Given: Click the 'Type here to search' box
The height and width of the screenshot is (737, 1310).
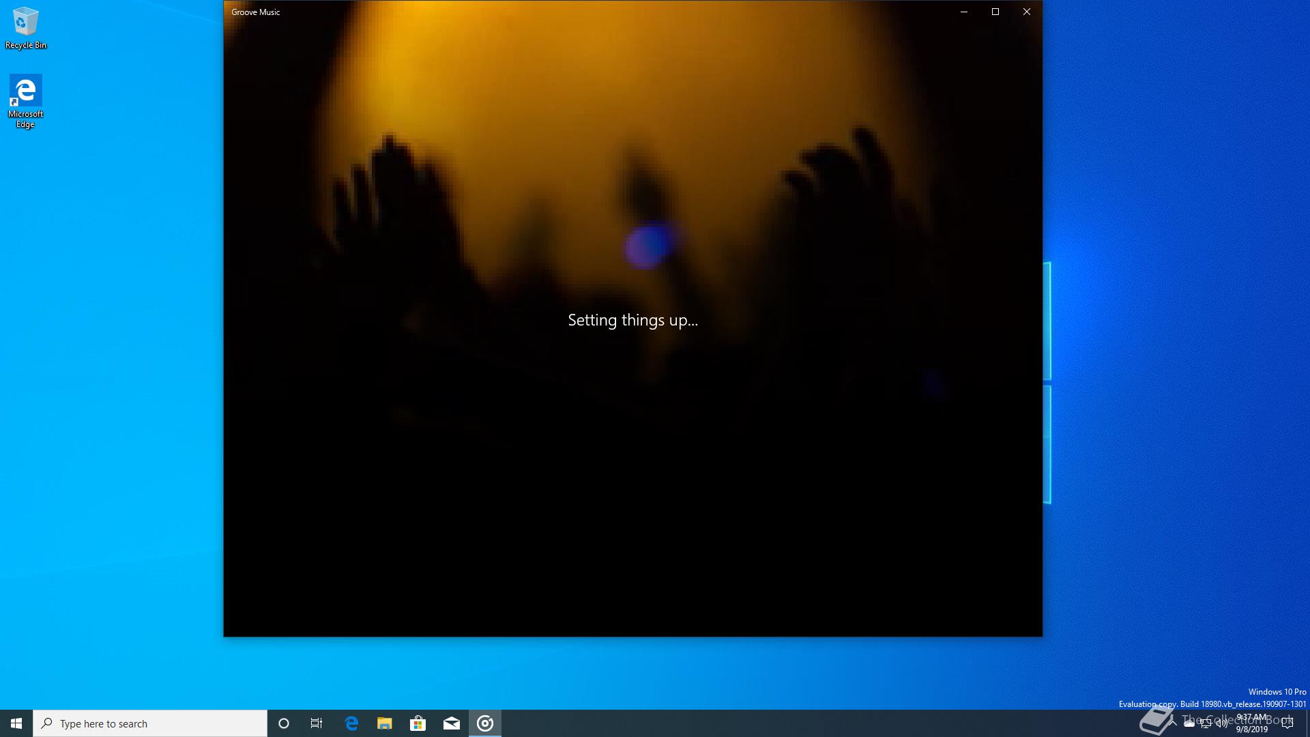Looking at the screenshot, I should [x=150, y=723].
